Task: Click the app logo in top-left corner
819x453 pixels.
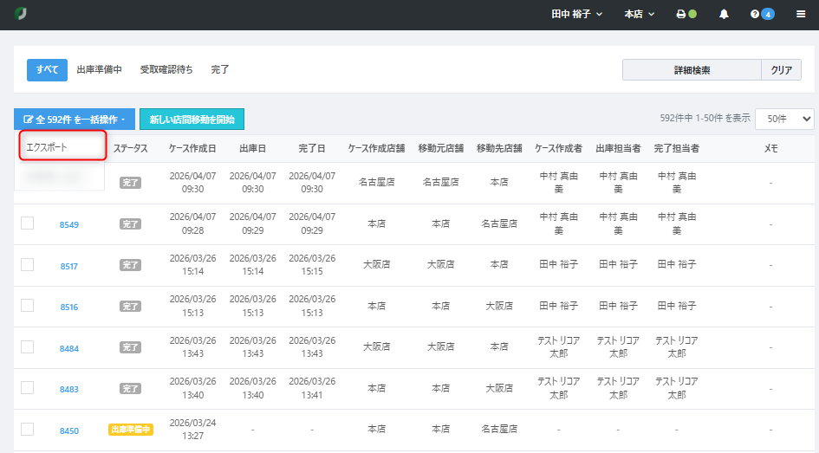Action: [x=21, y=14]
